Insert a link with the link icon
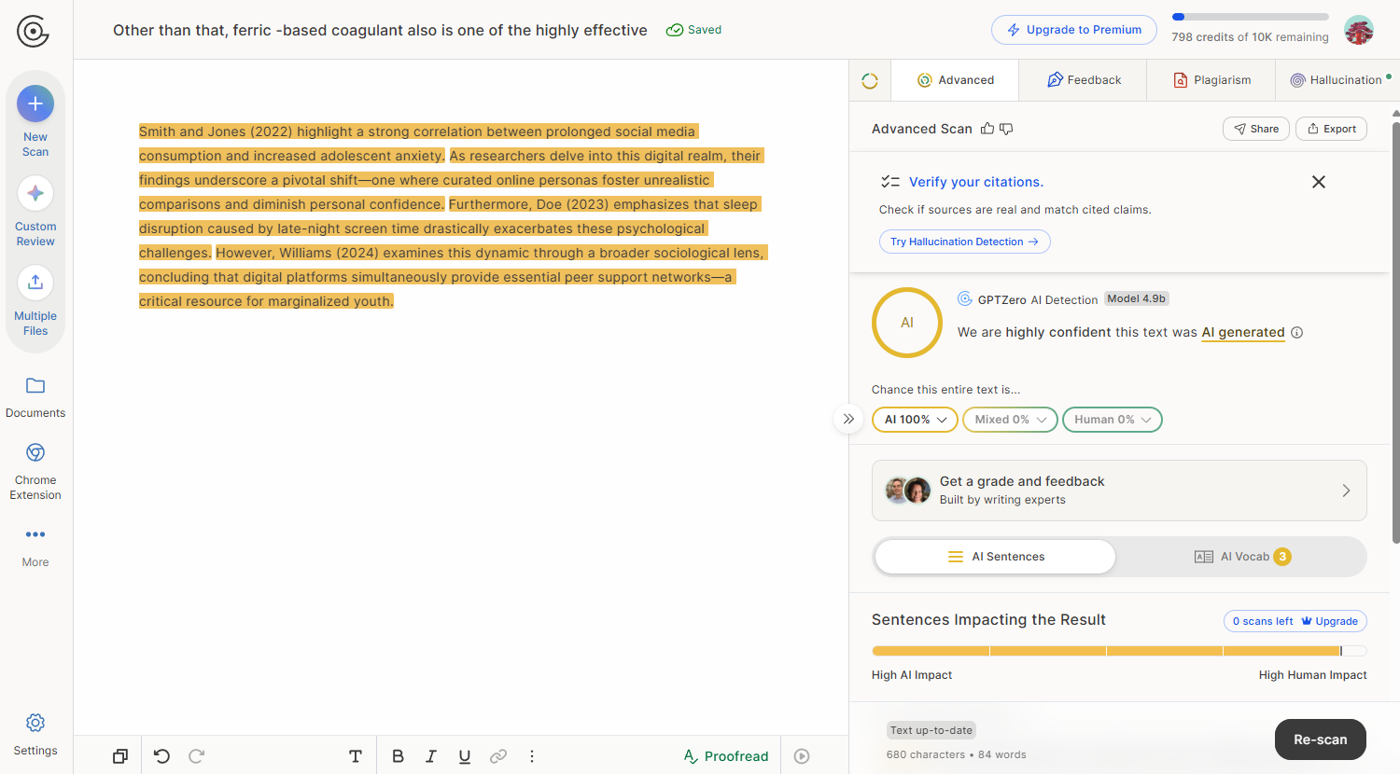The width and height of the screenshot is (1400, 774). pos(498,756)
